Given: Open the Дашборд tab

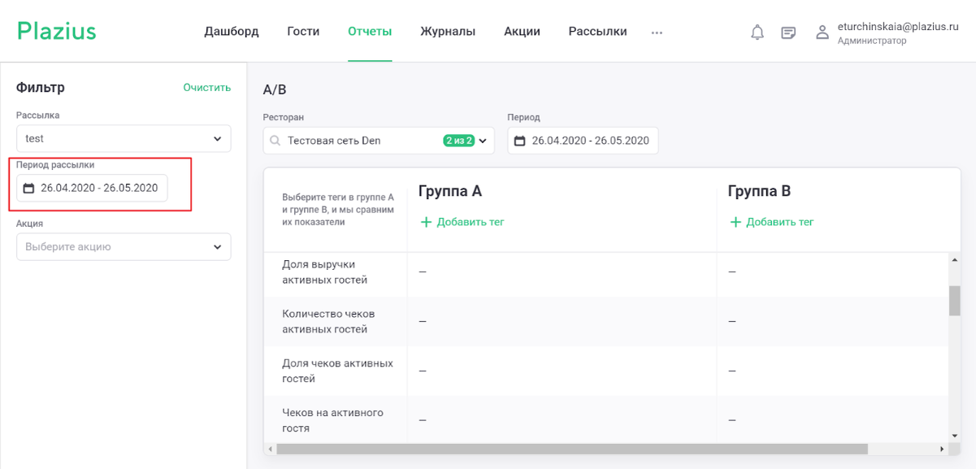Looking at the screenshot, I should click(232, 31).
